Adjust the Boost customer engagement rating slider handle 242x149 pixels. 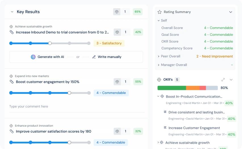(x=70, y=93)
